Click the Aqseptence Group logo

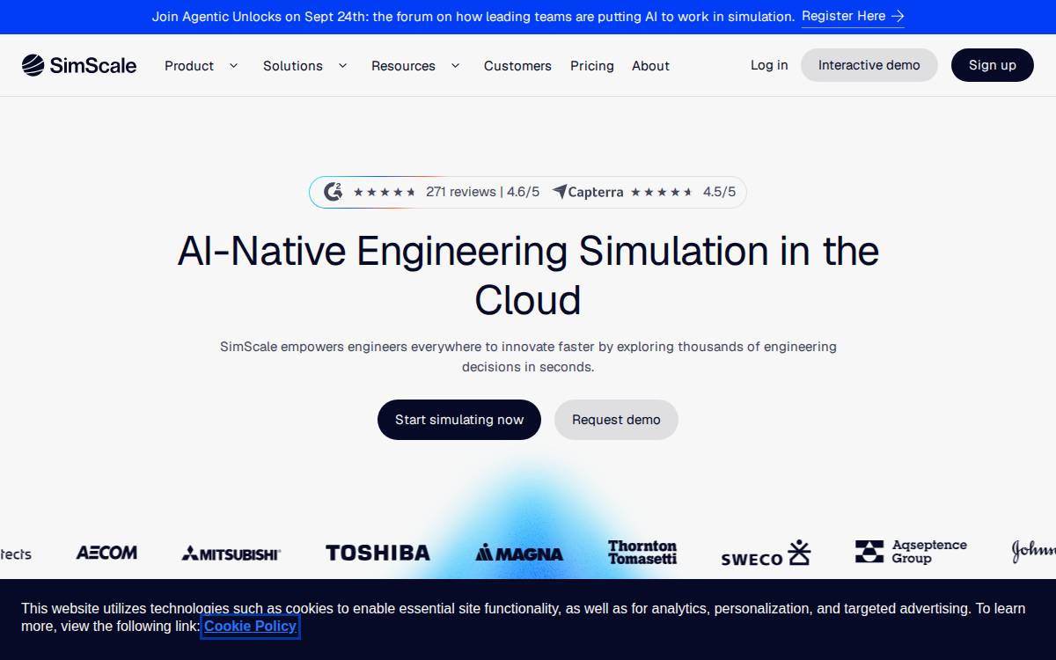[x=911, y=552]
